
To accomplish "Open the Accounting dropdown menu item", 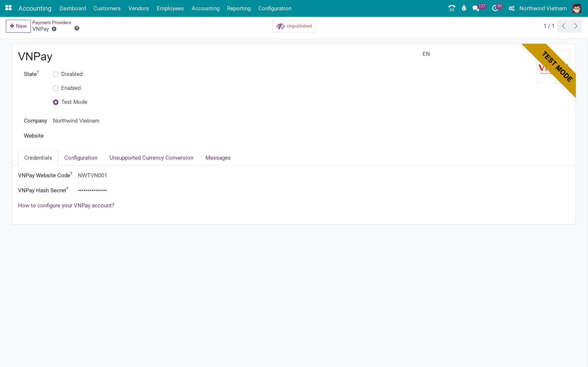I will tap(205, 8).
